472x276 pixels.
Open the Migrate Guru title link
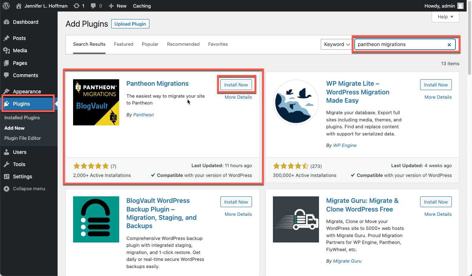(x=362, y=205)
